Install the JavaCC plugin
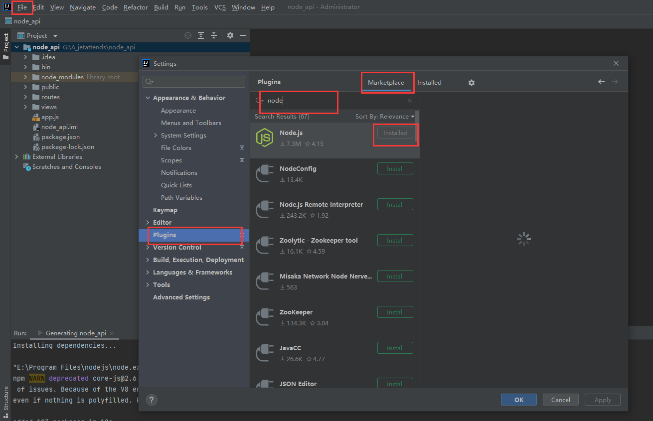 click(x=395, y=348)
